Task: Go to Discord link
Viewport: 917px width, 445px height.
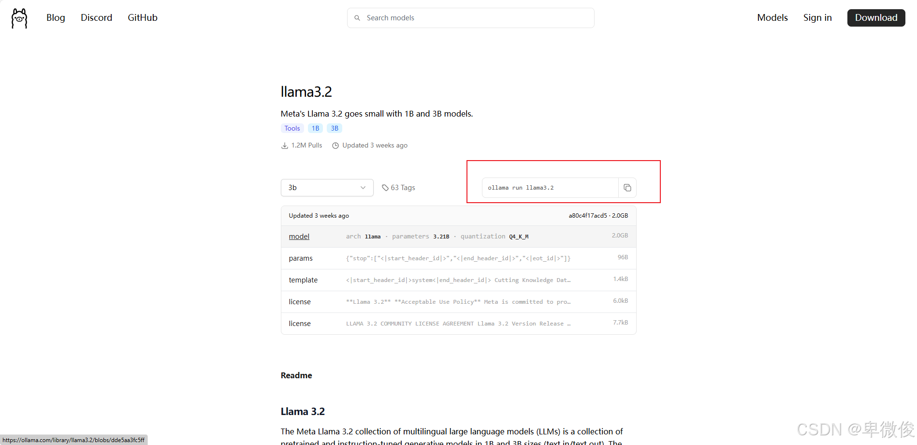Action: click(96, 18)
